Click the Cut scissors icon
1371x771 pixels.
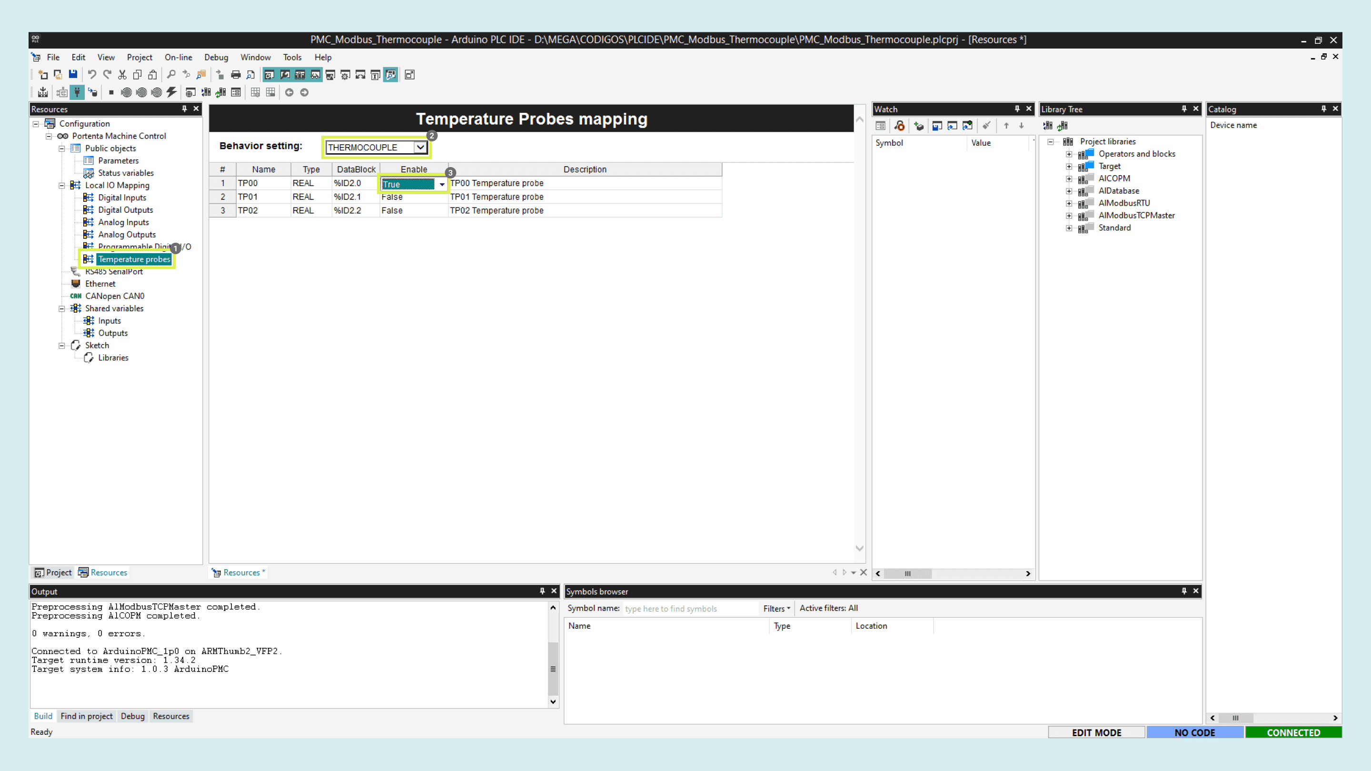[x=122, y=75]
